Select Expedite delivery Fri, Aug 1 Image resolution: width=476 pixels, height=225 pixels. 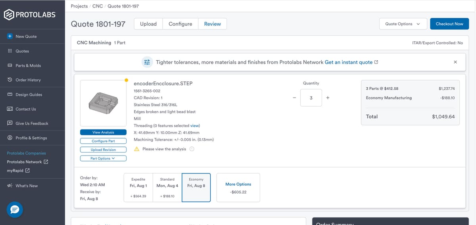(138, 188)
